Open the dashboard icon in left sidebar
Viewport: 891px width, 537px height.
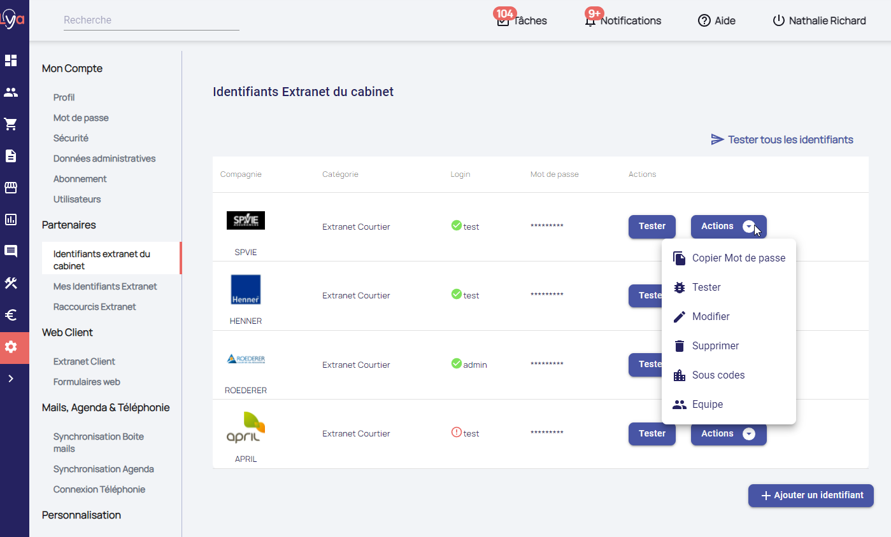11,60
